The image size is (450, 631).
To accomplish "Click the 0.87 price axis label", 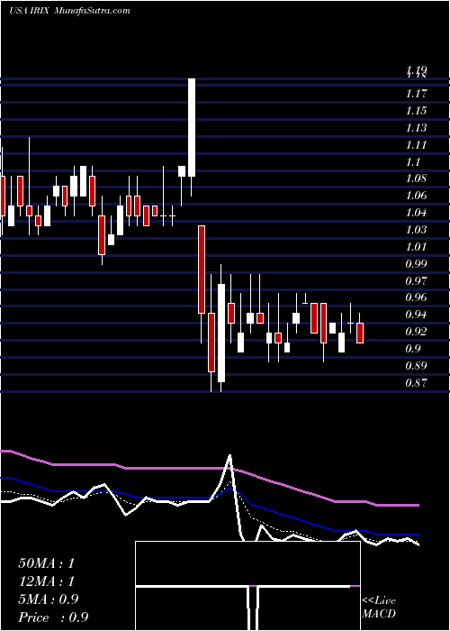I will 417,383.
